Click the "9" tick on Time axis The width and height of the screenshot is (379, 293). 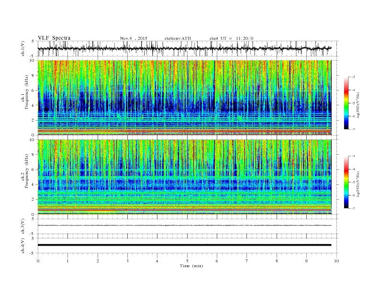306,261
